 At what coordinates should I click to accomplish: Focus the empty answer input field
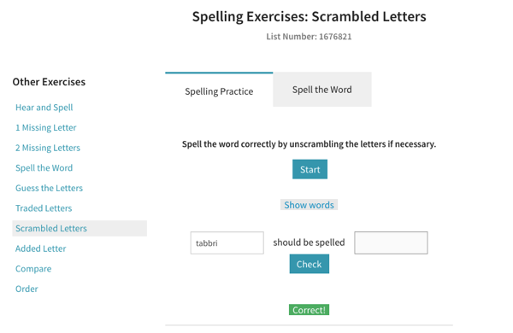391,242
